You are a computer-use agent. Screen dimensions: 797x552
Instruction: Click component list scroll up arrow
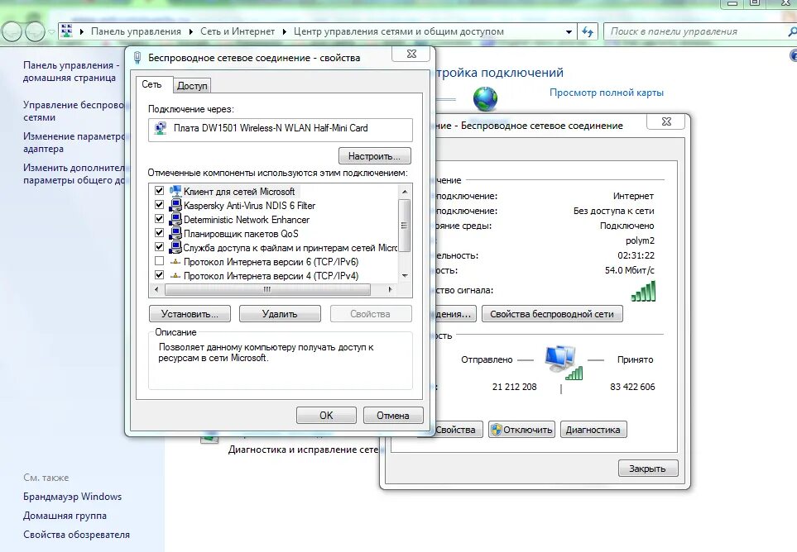tap(405, 191)
